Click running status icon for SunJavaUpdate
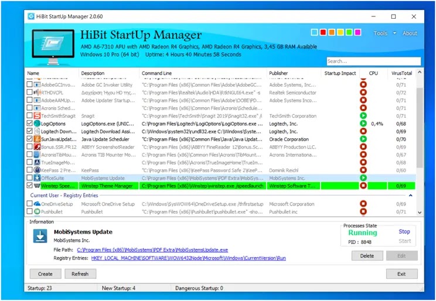The image size is (436, 301). pyautogui.click(x=363, y=139)
